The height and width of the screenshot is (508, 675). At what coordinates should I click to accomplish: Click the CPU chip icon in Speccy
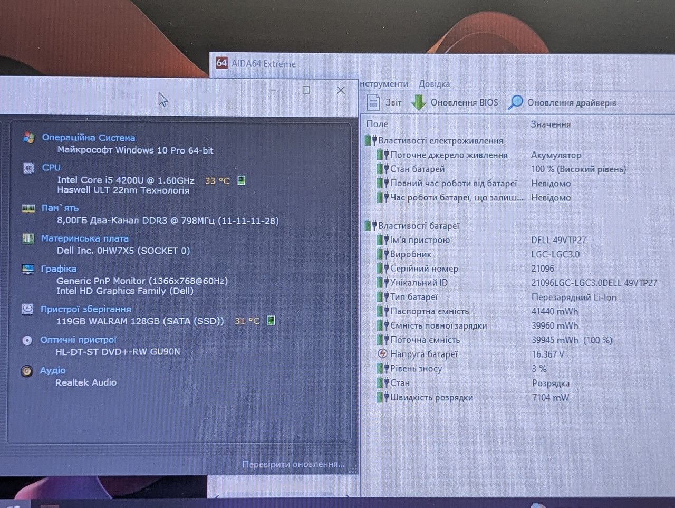(x=29, y=168)
